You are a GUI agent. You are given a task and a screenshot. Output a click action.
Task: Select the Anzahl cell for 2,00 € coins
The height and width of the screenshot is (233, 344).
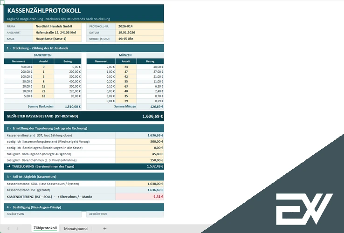tap(126, 67)
